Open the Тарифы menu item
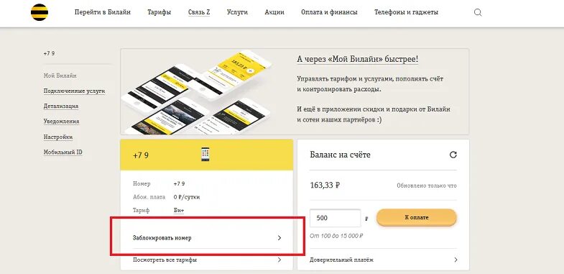Screen dimensions: 564x274 [160, 12]
